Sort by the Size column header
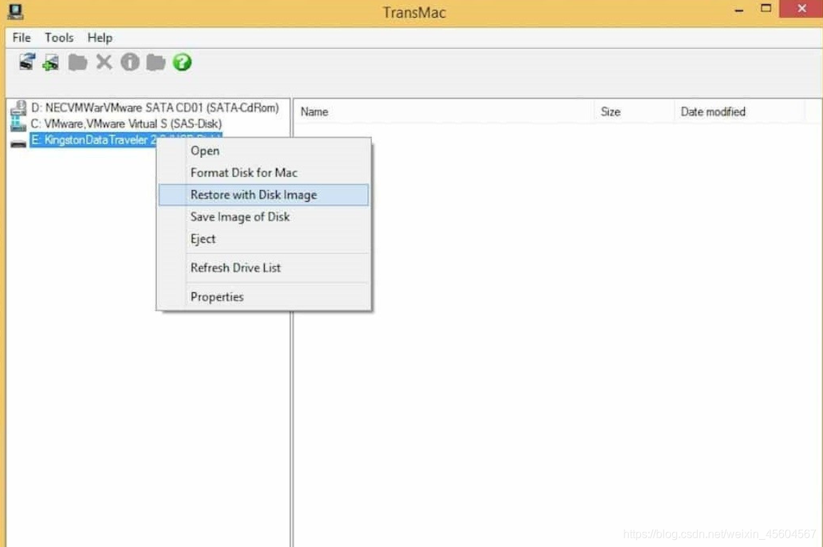Viewport: 823px width, 547px height. tap(634, 112)
